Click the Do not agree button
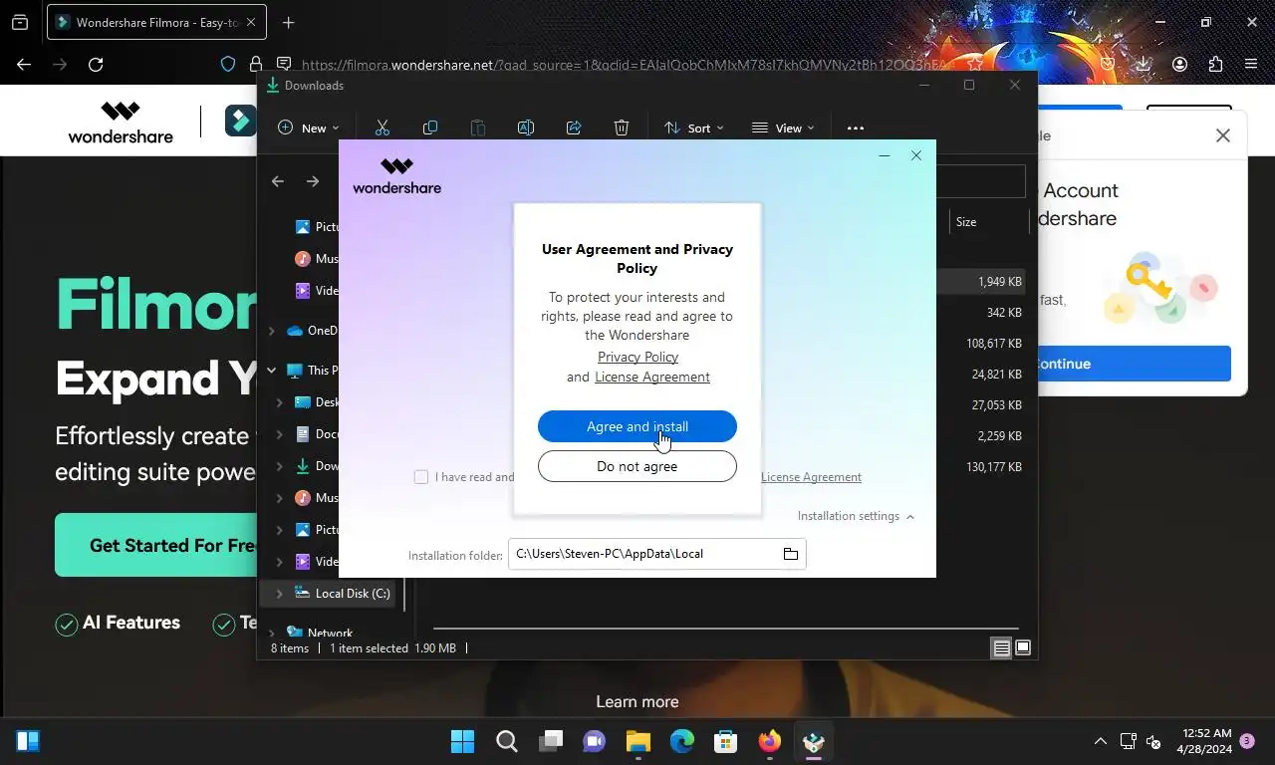Viewport: 1275px width, 765px height. (x=637, y=466)
